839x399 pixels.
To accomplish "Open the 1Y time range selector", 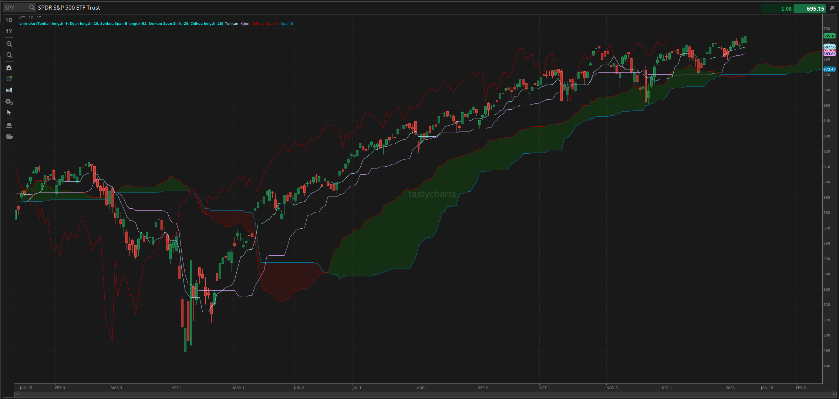I will coord(9,31).
